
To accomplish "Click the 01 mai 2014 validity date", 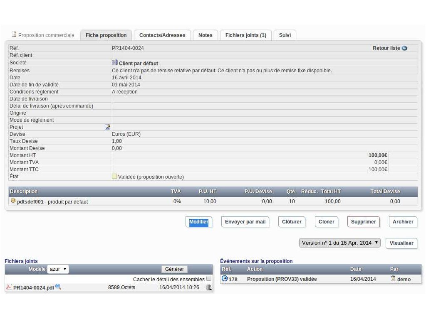I will point(126,85).
